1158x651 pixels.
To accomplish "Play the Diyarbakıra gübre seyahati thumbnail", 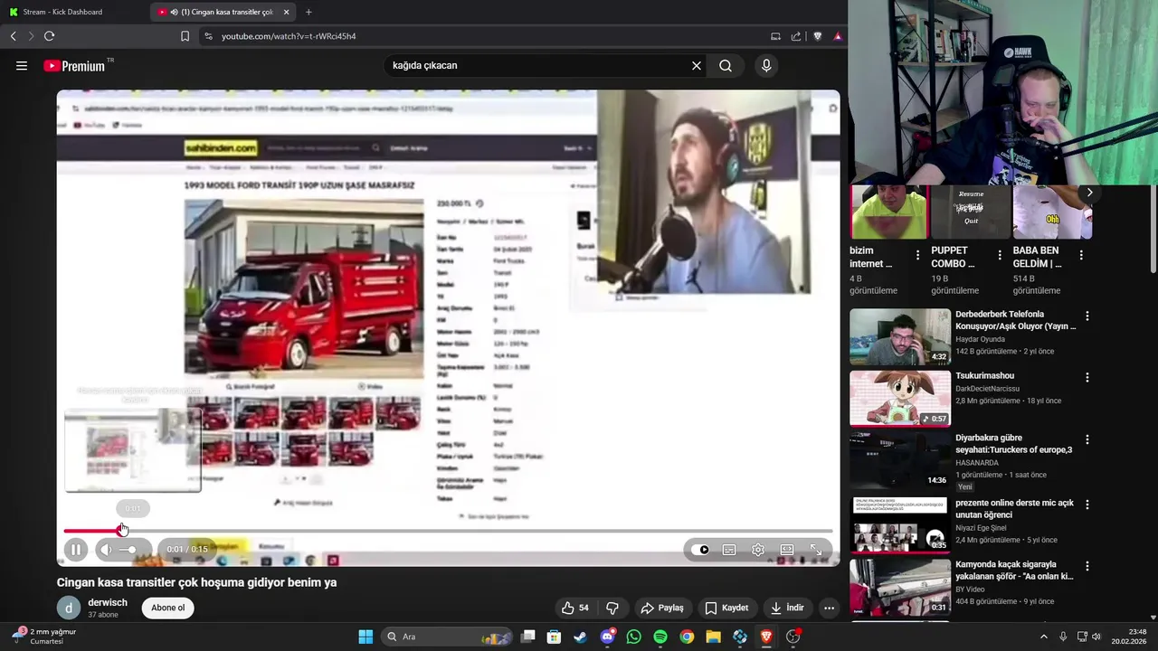I will click(x=900, y=460).
